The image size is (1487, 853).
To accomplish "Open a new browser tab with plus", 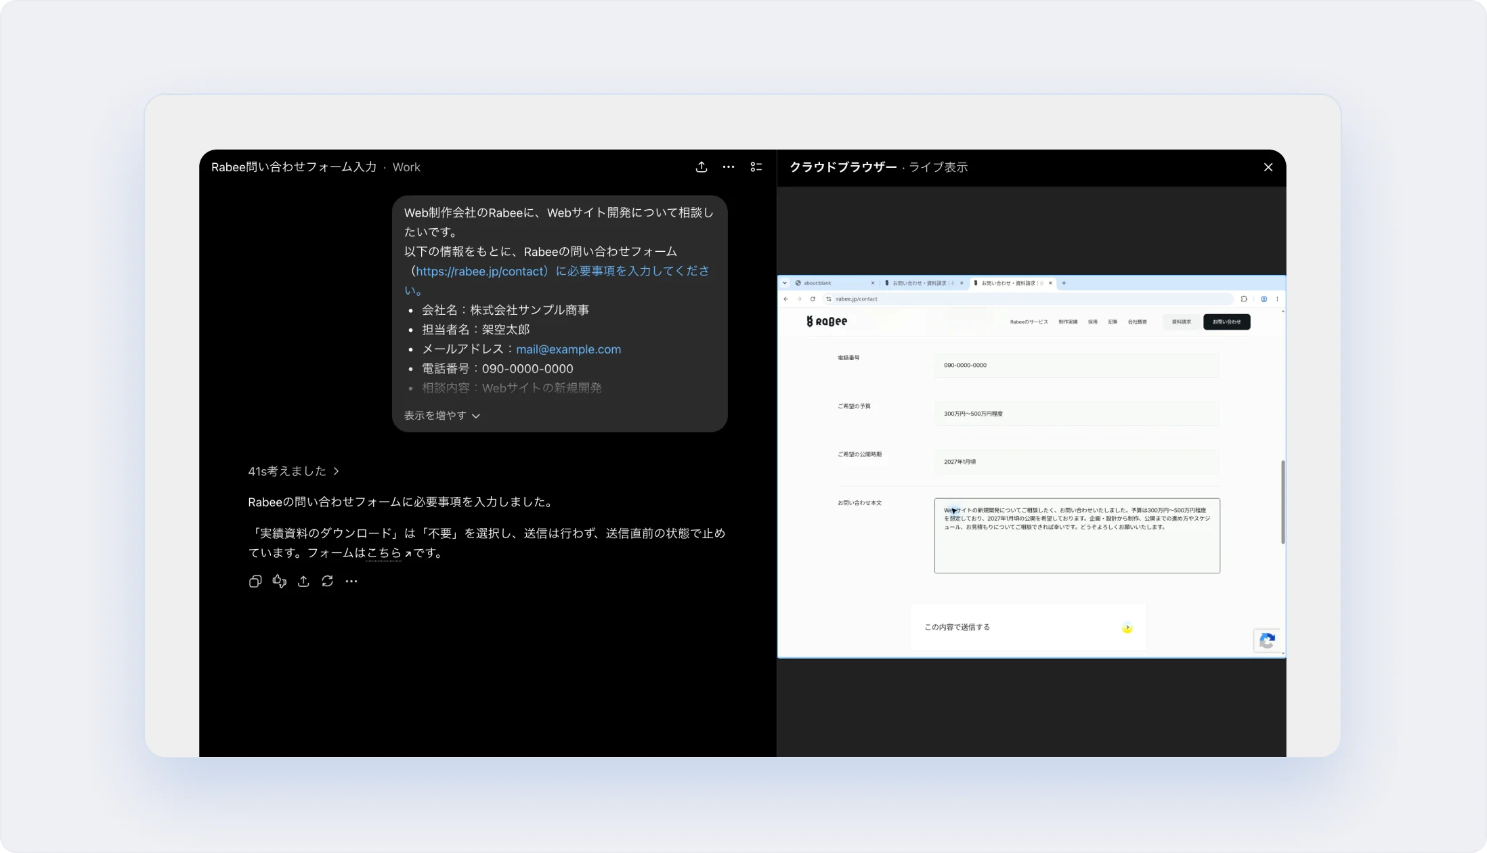I will pyautogui.click(x=1064, y=283).
